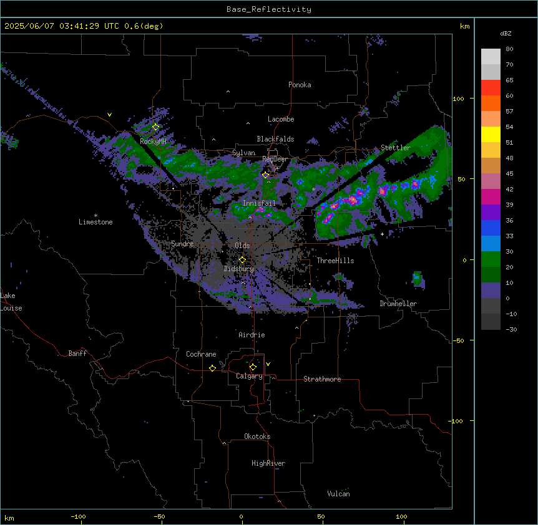Select the RockyMH label
This screenshot has height=525, width=538.
coord(153,142)
